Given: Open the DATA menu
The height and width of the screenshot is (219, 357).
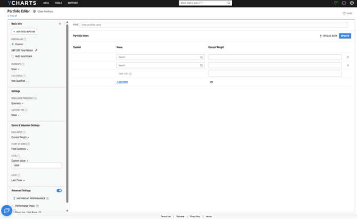Looking at the screenshot, I should pos(46,3).
